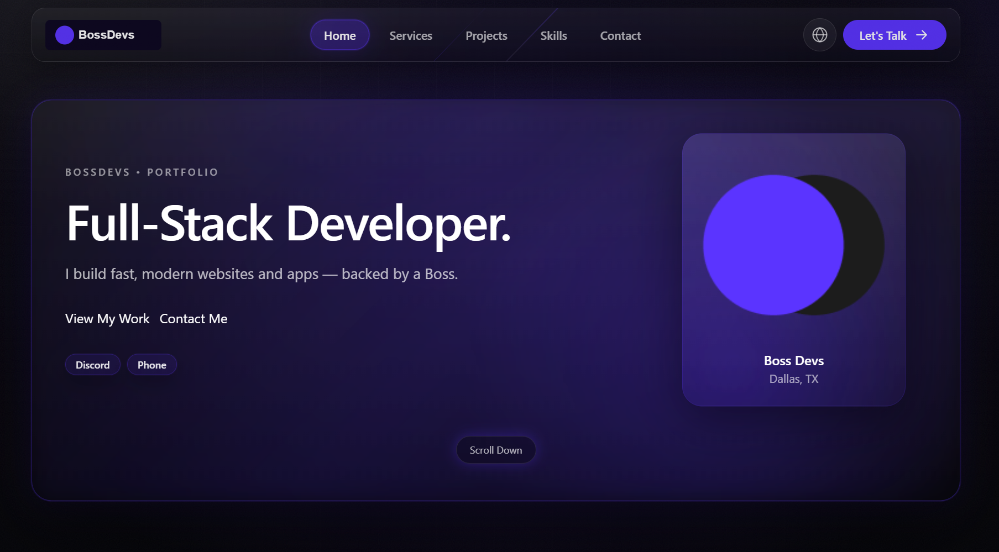Screen dimensions: 999x552
Task: Follow the View My Work link
Action: pyautogui.click(x=107, y=319)
